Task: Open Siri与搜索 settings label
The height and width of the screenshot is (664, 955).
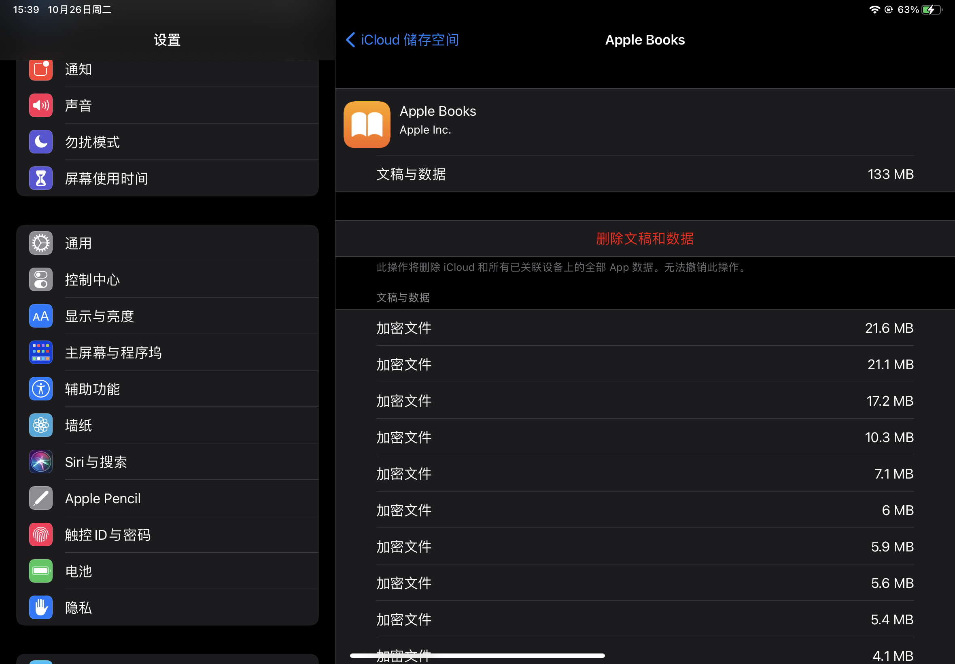Action: [96, 462]
